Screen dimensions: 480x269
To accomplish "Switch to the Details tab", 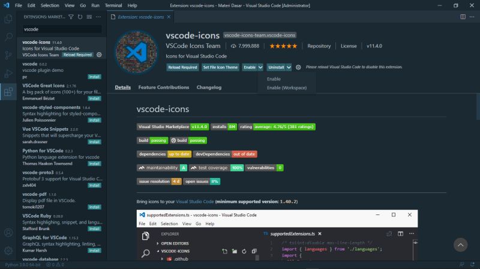I will coord(123,87).
